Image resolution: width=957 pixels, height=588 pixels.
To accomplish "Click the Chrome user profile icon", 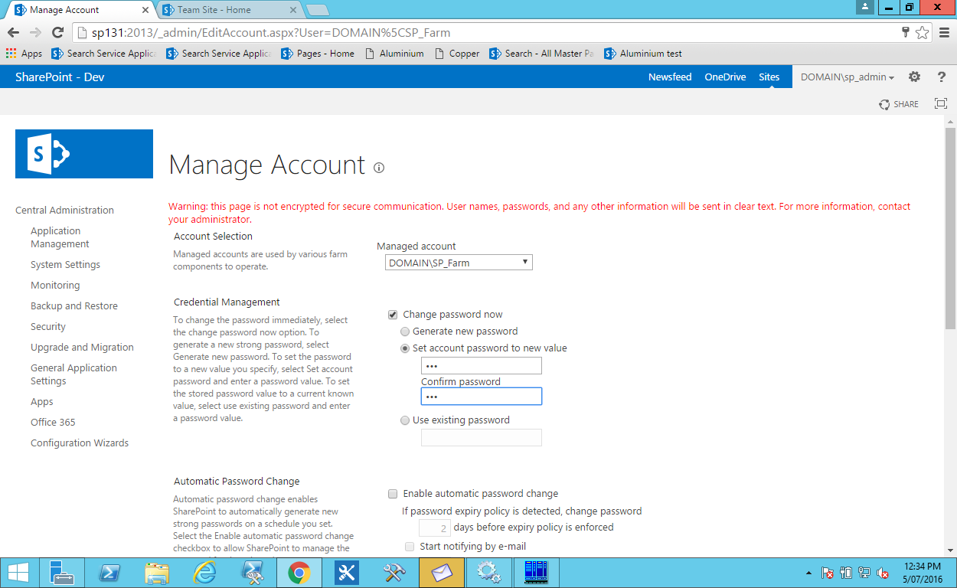I will (x=866, y=7).
